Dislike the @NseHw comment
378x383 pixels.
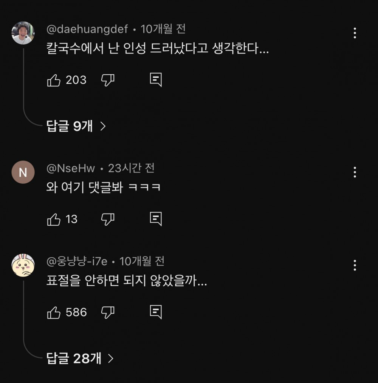(x=108, y=219)
